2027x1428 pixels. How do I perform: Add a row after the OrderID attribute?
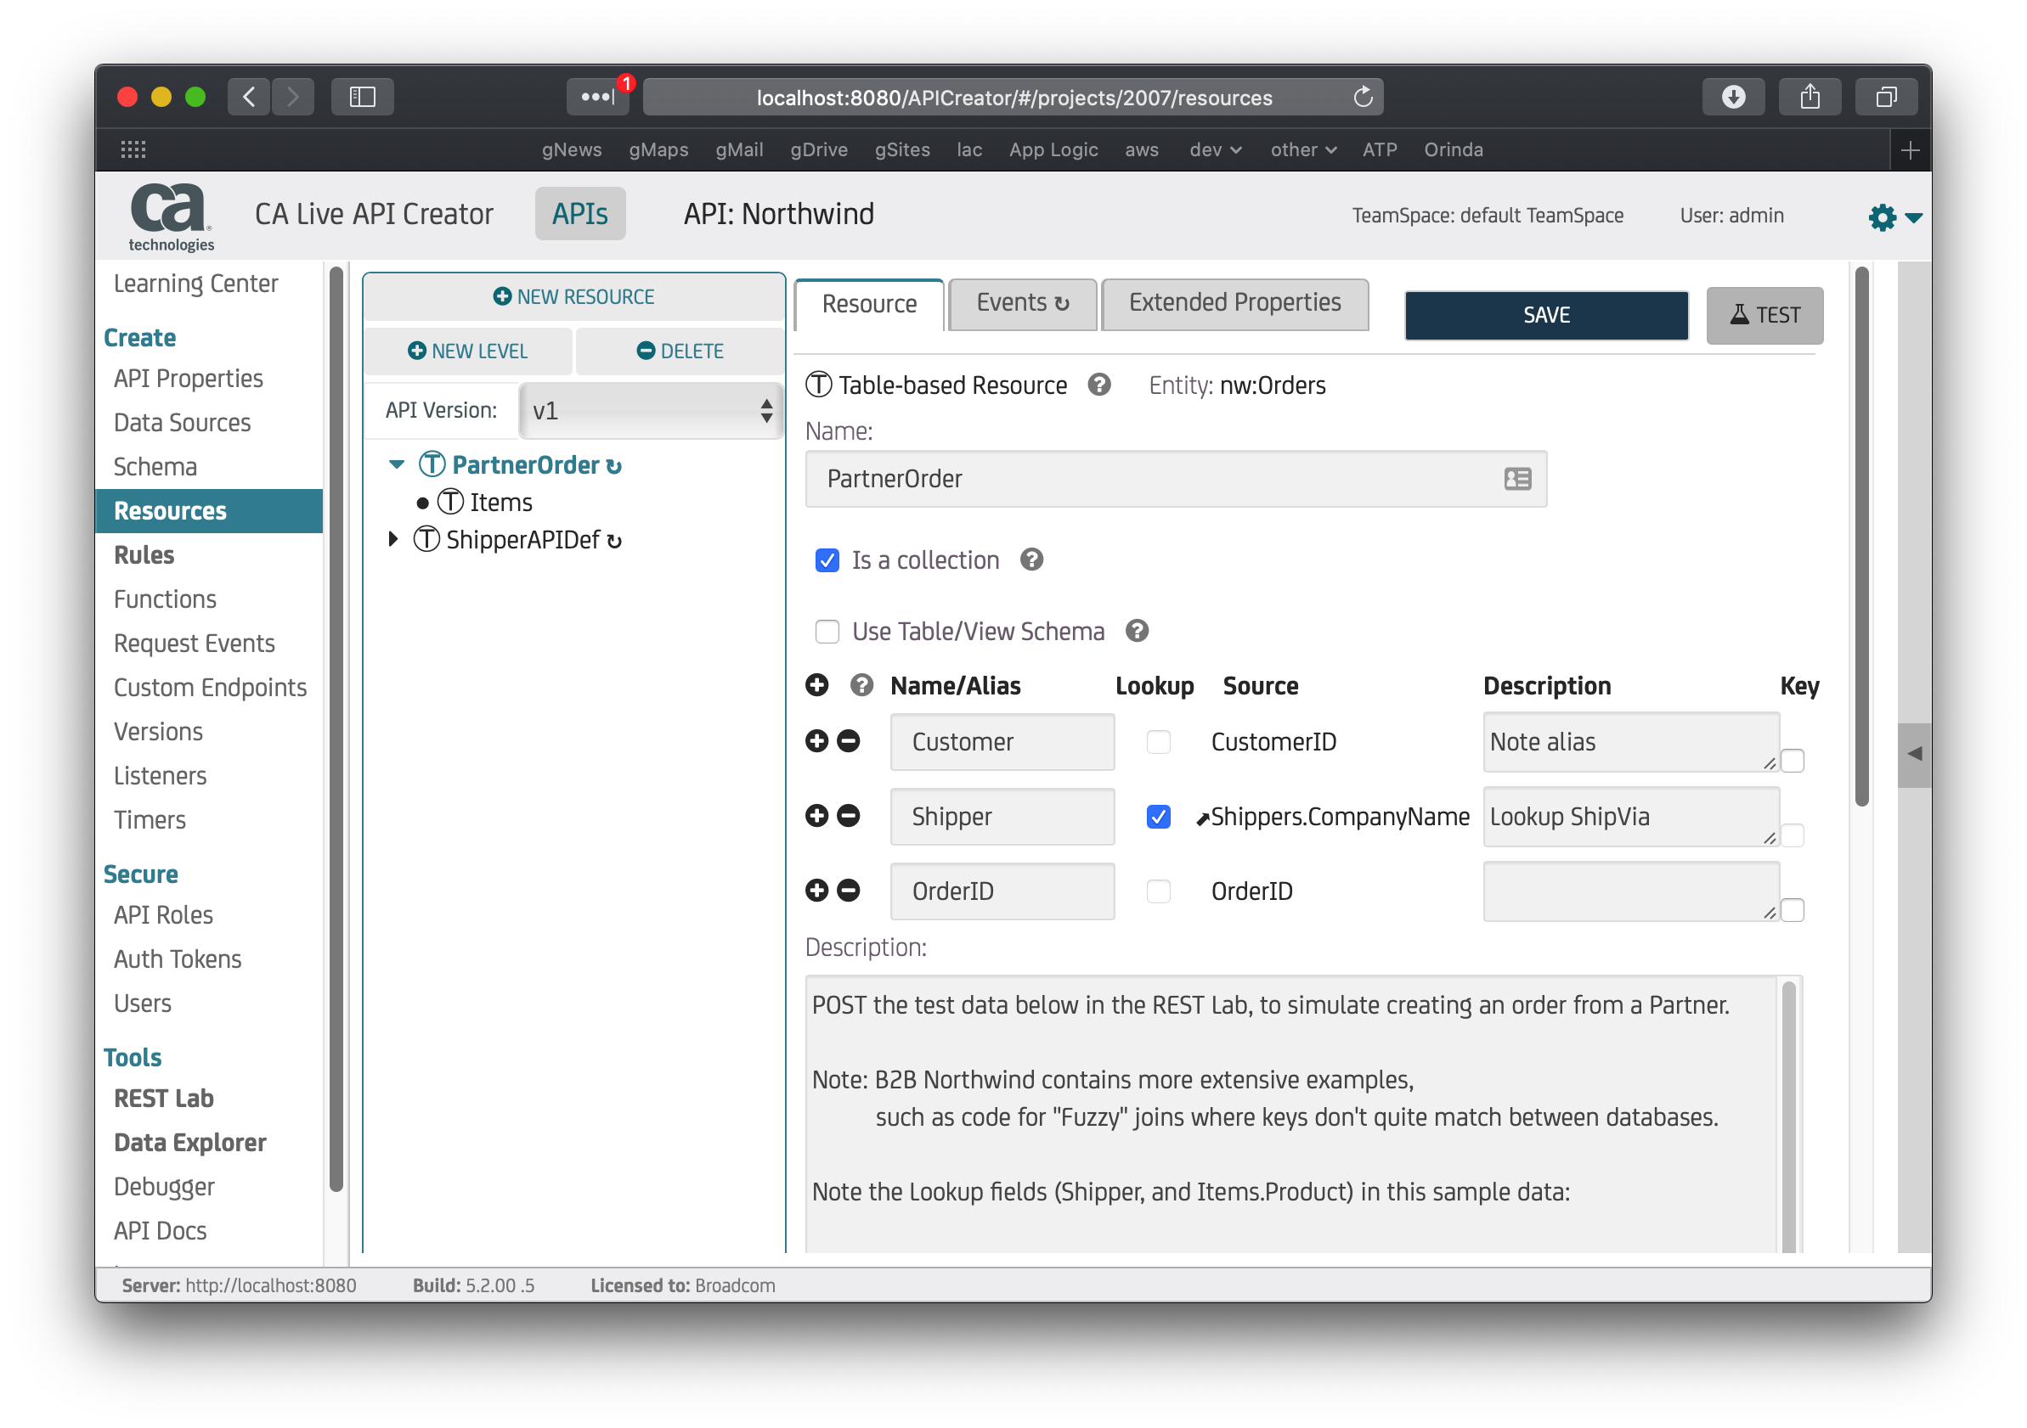[x=816, y=890]
